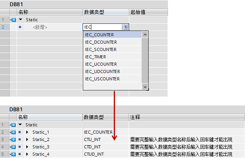The width and height of the screenshot is (245, 158).
Task: Click the dropdown scrollbar up arrow
Action: click(x=145, y=35)
